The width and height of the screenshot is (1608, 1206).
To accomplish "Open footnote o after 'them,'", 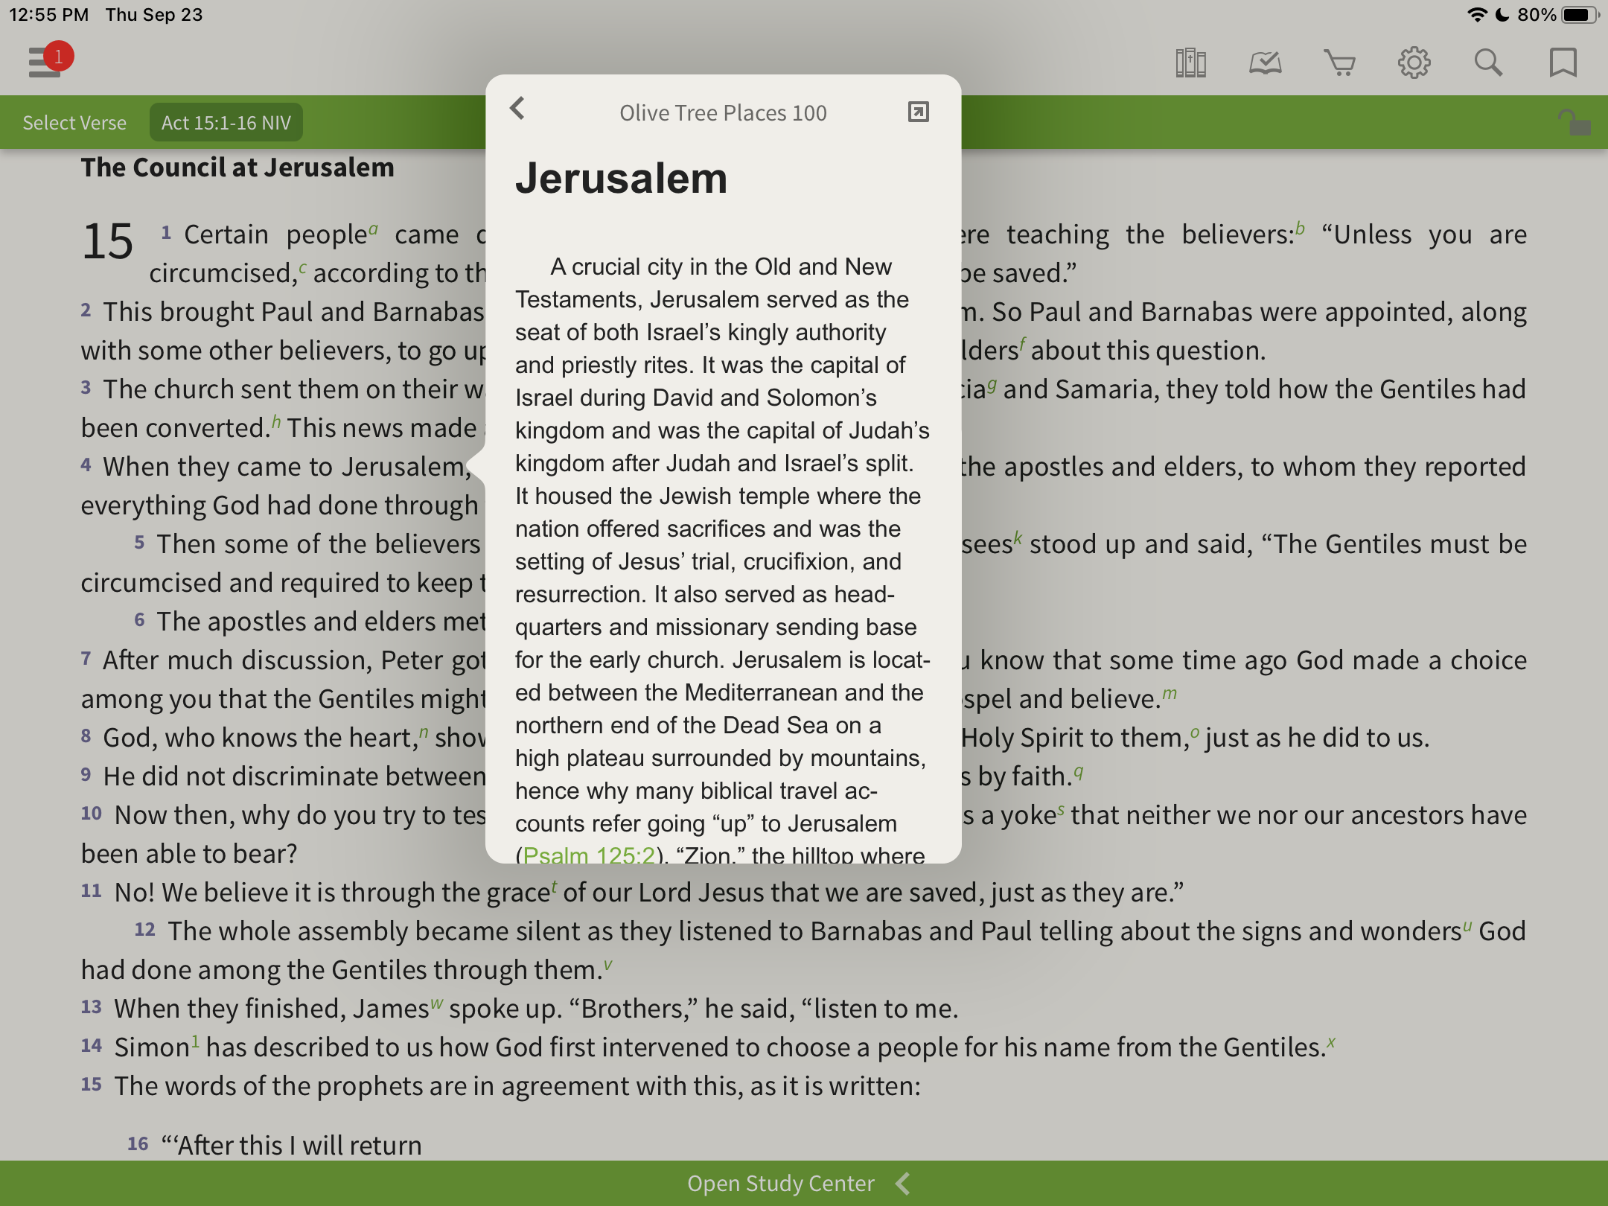I will (1195, 732).
